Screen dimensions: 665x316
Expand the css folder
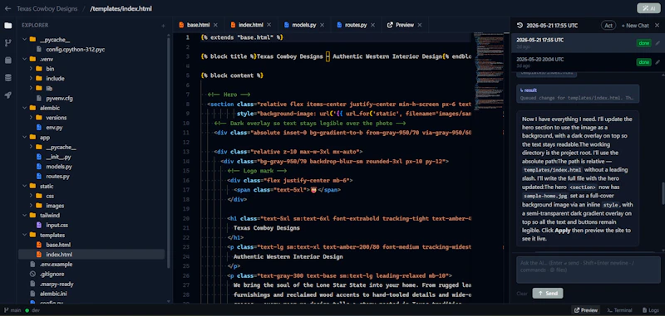point(32,196)
